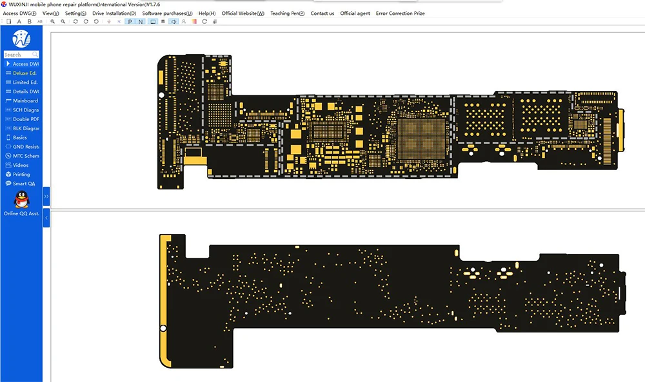Open the Software purchases(U) menu
Image resolution: width=645 pixels, height=382 pixels.
coord(168,13)
